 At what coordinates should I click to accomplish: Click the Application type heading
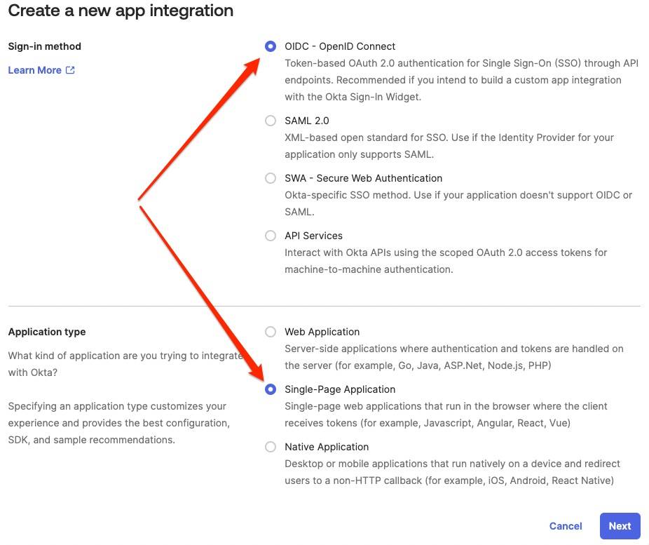(x=47, y=332)
